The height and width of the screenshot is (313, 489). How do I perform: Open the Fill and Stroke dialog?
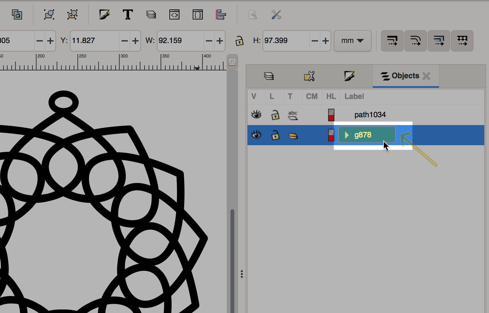(x=104, y=15)
